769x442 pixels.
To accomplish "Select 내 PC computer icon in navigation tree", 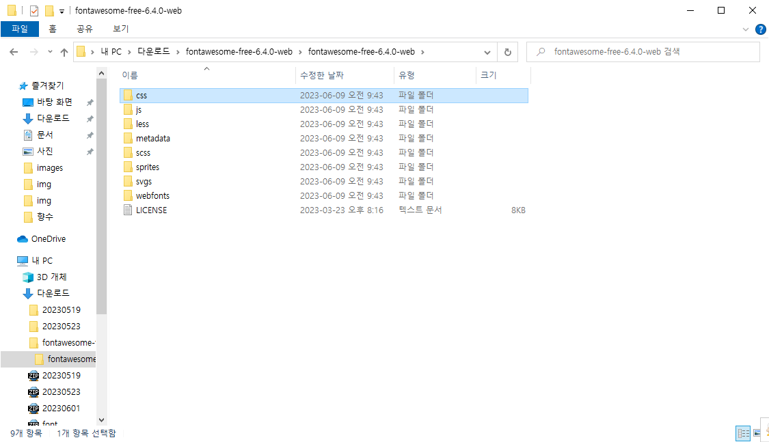I will tap(23, 261).
